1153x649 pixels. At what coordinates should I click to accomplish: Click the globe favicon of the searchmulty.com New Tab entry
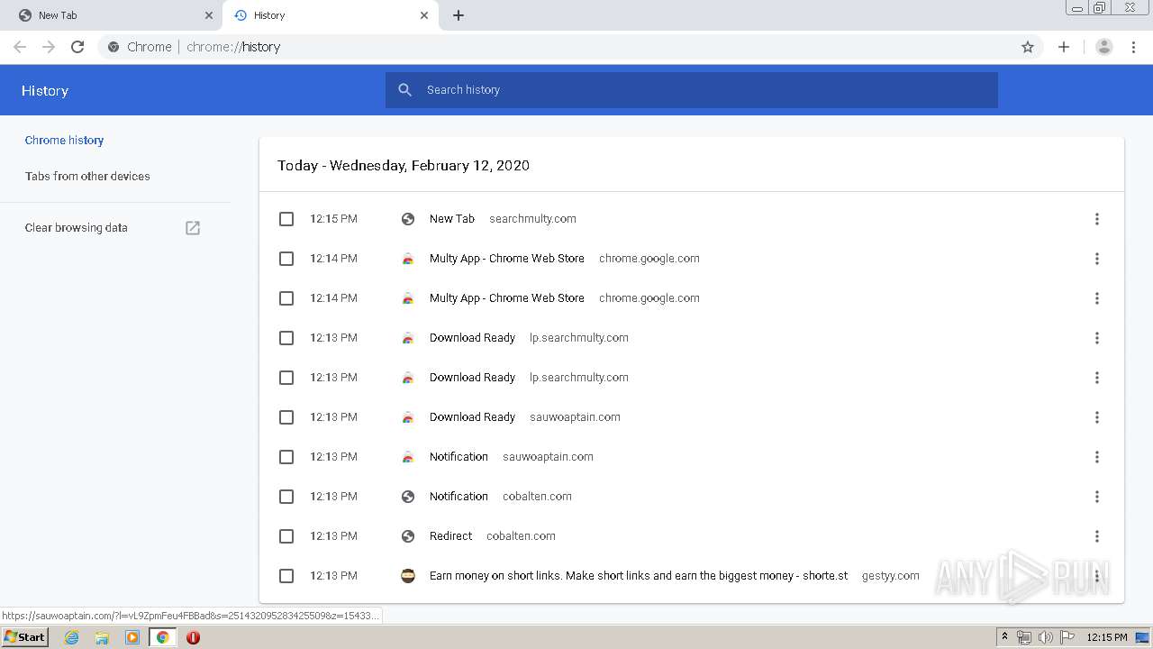(408, 219)
